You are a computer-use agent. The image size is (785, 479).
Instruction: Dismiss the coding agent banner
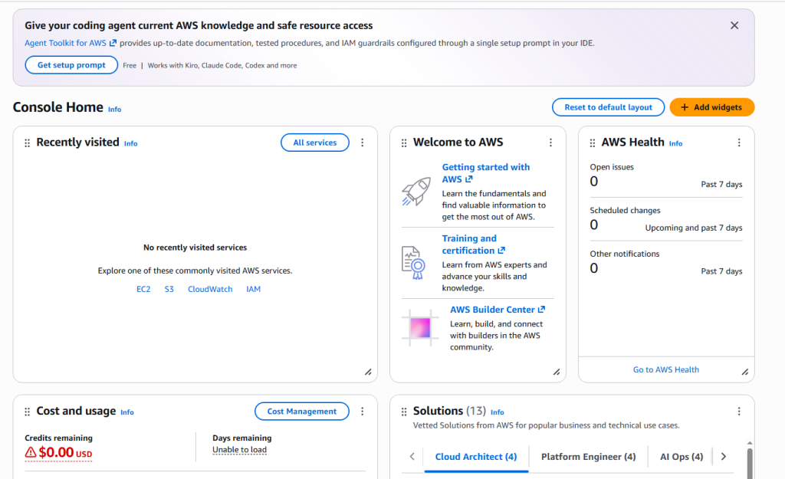click(734, 25)
